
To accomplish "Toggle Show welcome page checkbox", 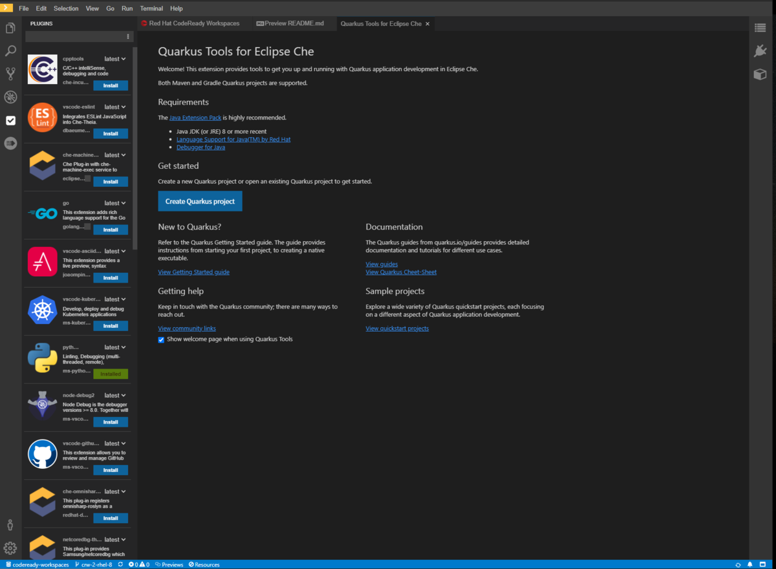I will click(162, 339).
